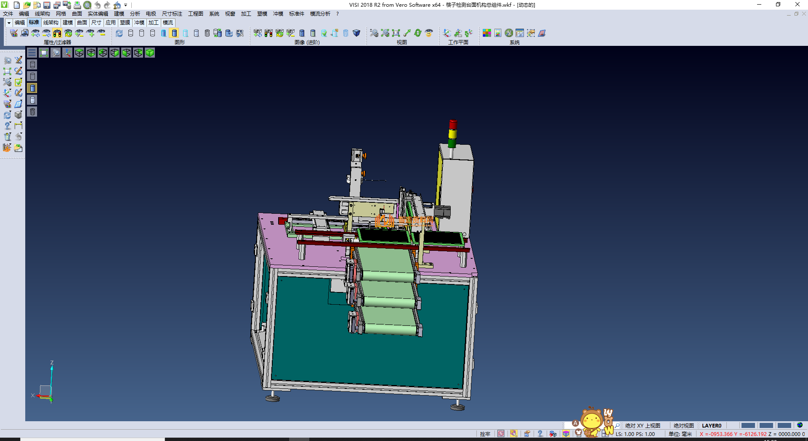The image size is (808, 441).
Task: Switch to the 建模 ribbon tab
Action: pos(67,23)
